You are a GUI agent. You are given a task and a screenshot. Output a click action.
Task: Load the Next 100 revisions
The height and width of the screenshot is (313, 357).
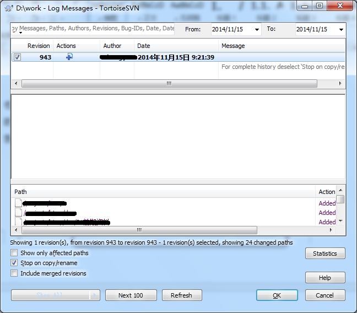[x=131, y=295]
